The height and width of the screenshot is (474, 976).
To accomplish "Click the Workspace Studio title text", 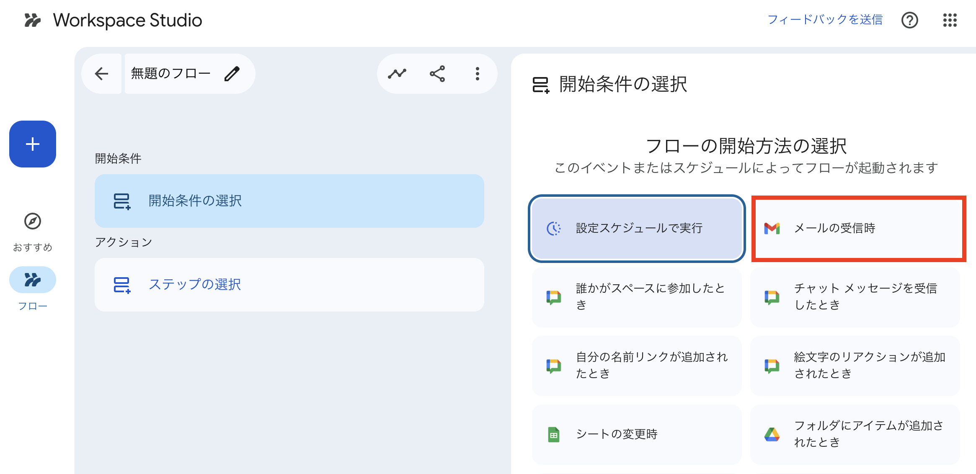I will 127,20.
